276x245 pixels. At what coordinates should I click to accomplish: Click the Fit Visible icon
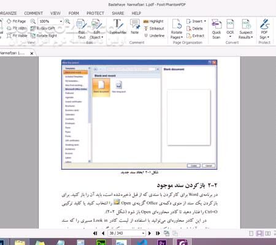9,36
